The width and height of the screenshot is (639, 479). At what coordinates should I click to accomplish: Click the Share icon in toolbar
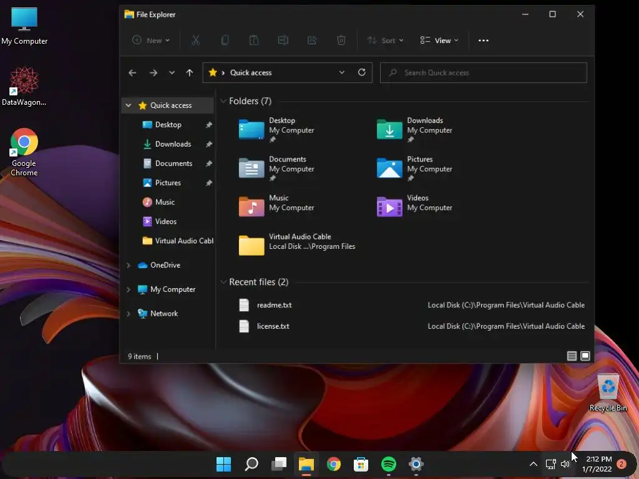click(x=312, y=41)
